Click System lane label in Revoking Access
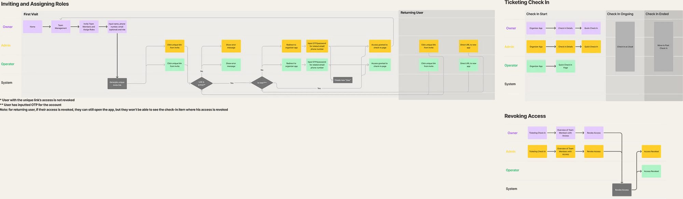683x199 pixels. tap(511, 189)
